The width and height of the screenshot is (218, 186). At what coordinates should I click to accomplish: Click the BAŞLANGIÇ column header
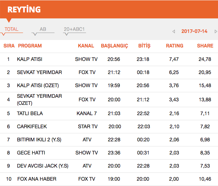tap(114, 46)
